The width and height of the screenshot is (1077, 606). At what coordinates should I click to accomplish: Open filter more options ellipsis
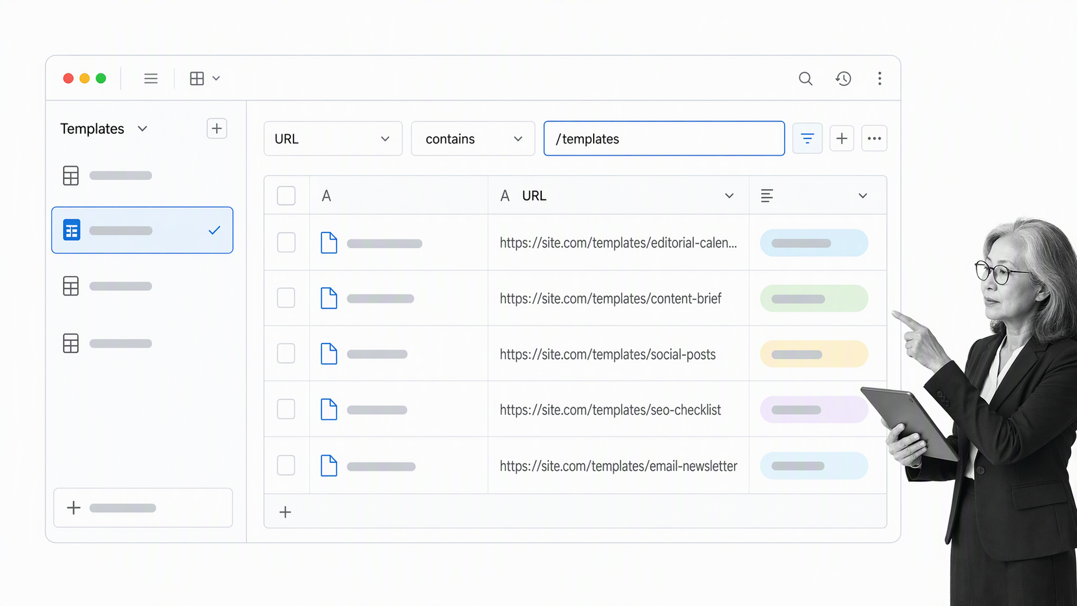(874, 138)
